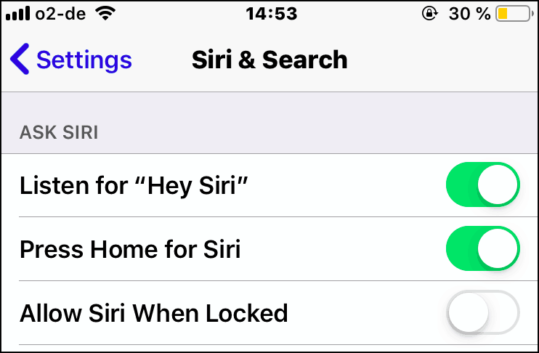Image resolution: width=539 pixels, height=353 pixels.
Task: Tap the knob of the locked Siri toggle
Action: 469,312
